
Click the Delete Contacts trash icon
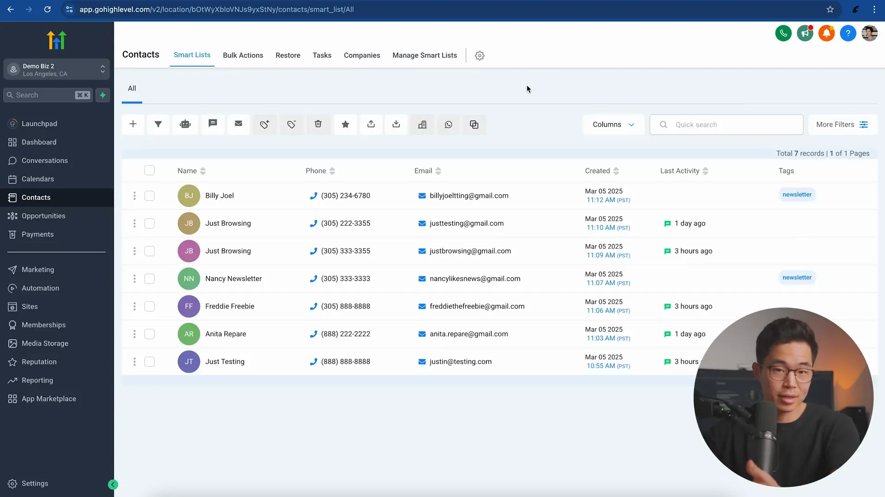coord(318,124)
